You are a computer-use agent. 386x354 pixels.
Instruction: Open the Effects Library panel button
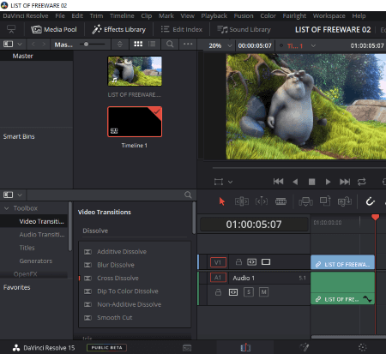tap(118, 29)
